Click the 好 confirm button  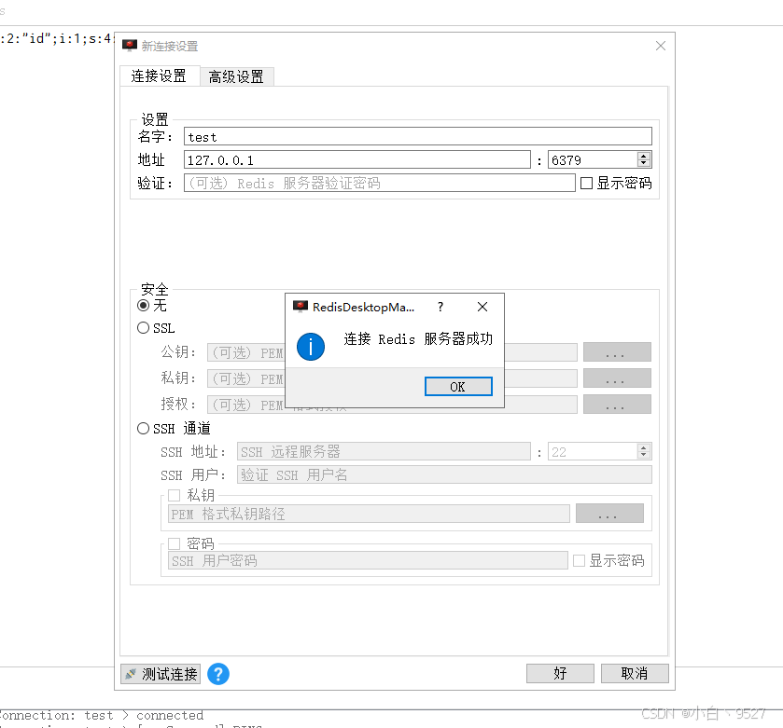coord(560,674)
